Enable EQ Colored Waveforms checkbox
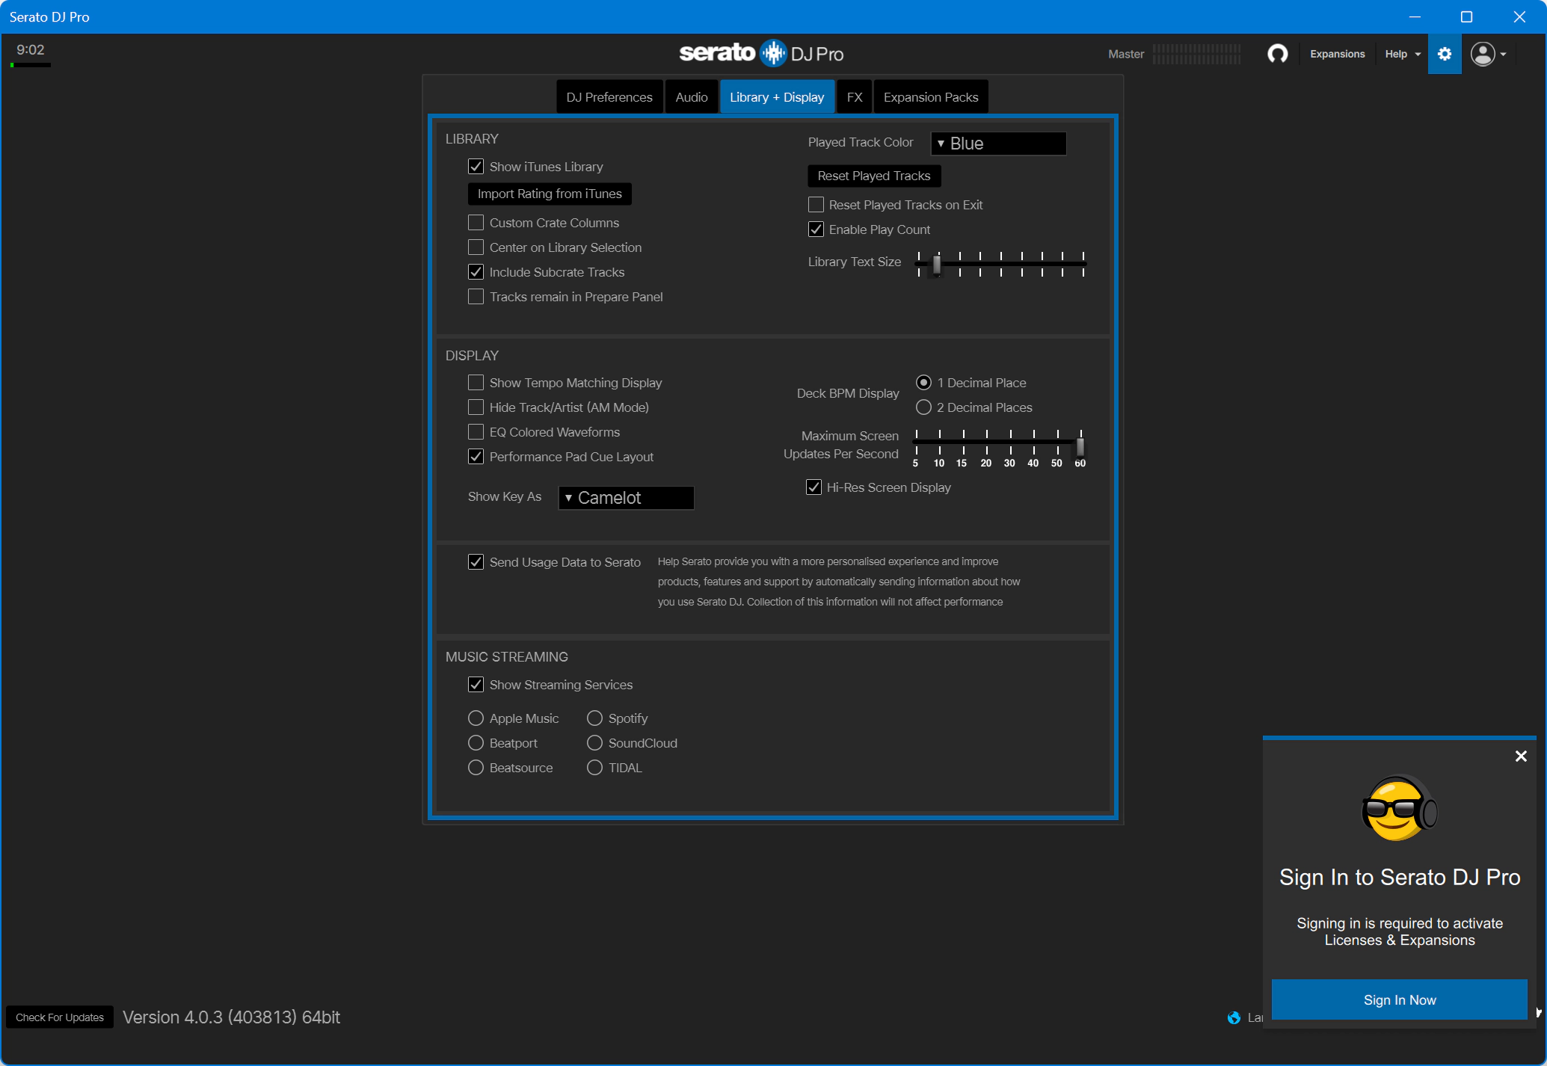The width and height of the screenshot is (1547, 1066). pos(476,432)
